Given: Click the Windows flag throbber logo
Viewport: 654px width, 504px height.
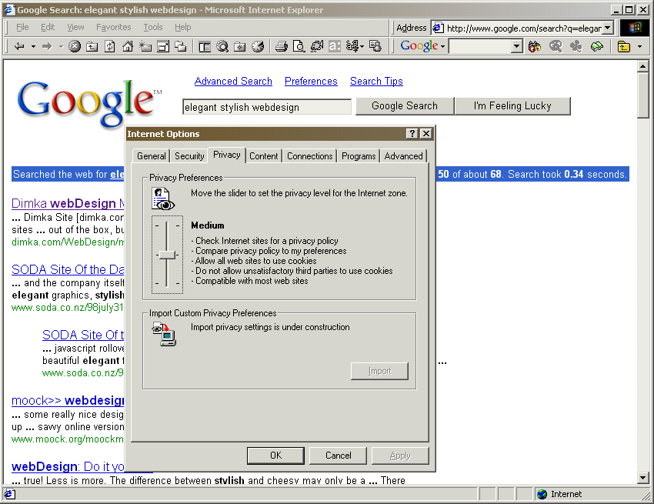Looking at the screenshot, I should point(635,28).
